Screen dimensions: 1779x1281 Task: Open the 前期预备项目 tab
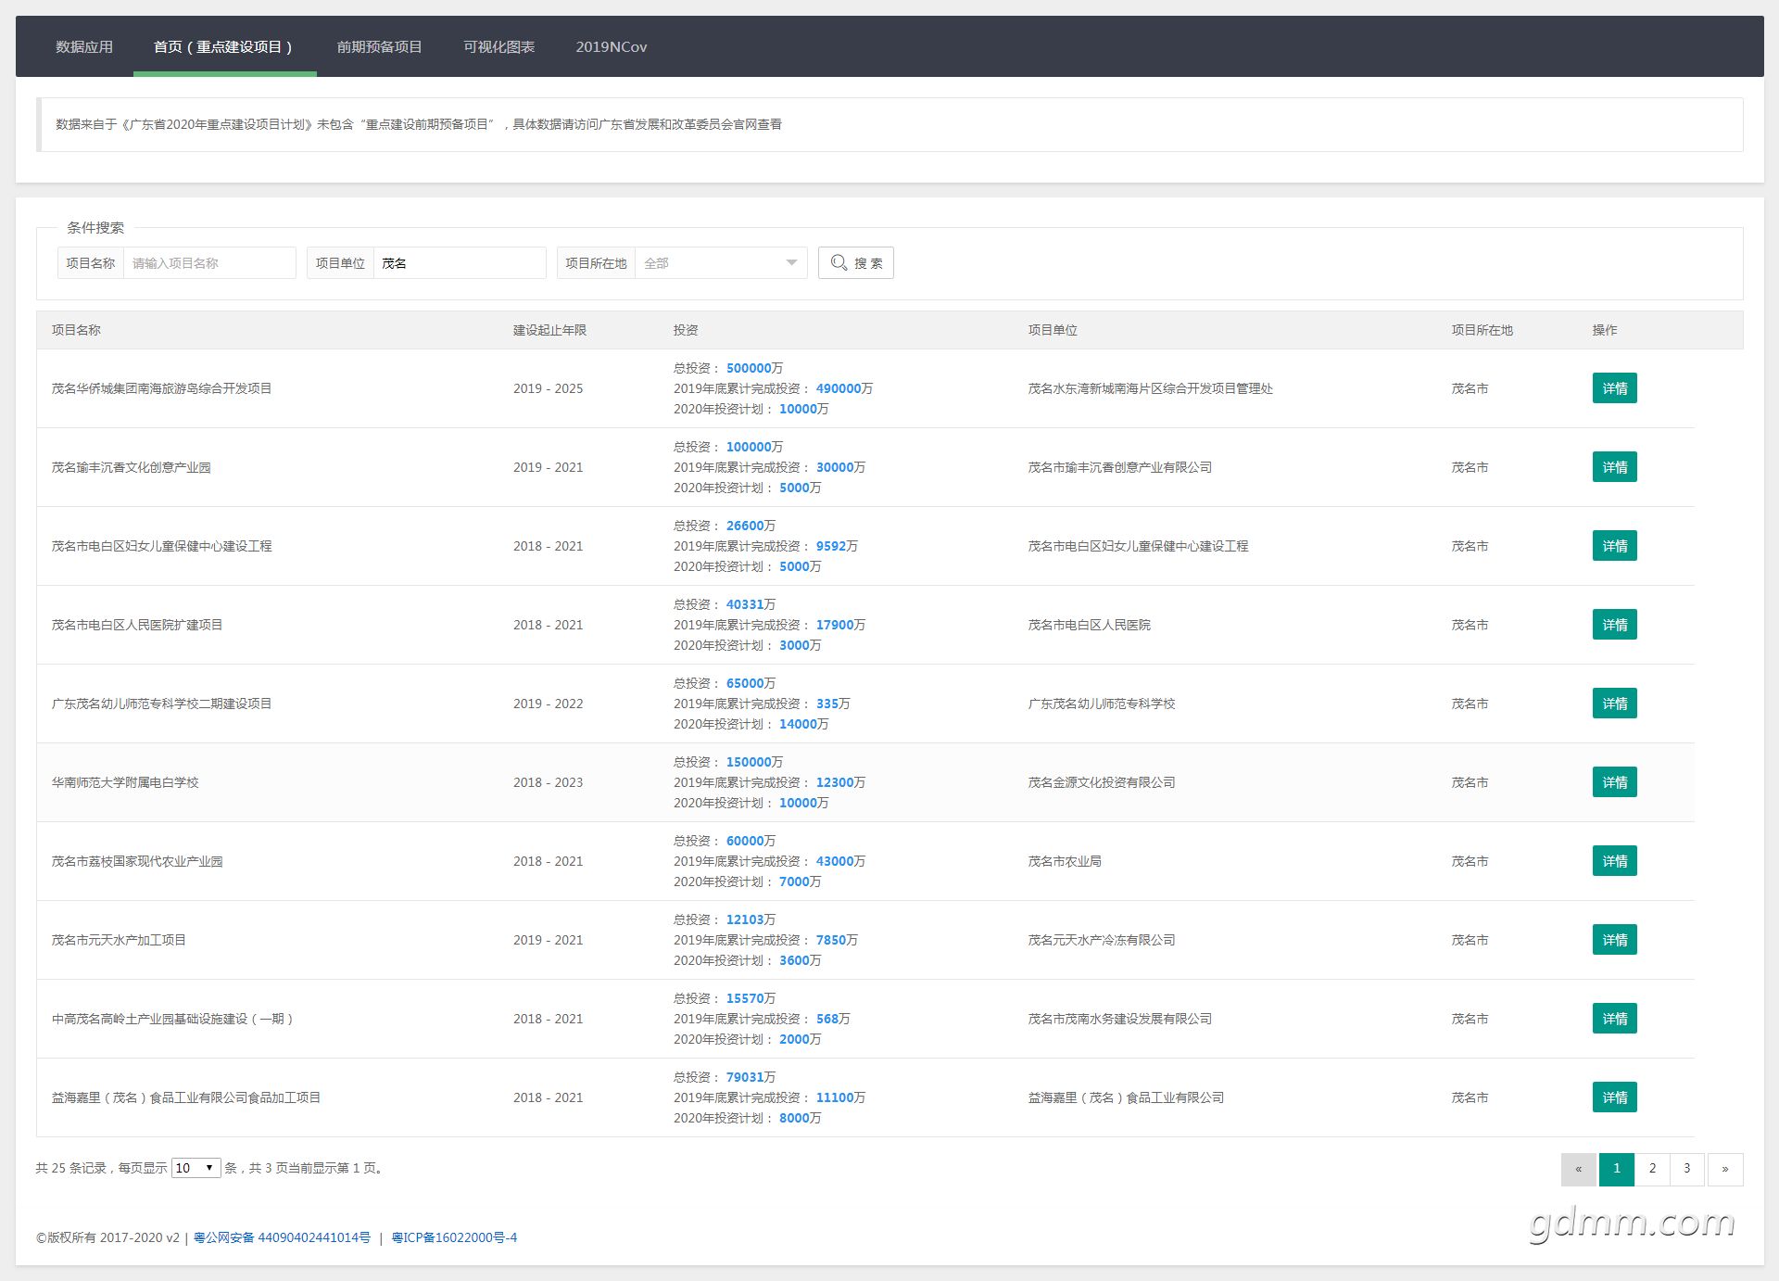point(379,46)
